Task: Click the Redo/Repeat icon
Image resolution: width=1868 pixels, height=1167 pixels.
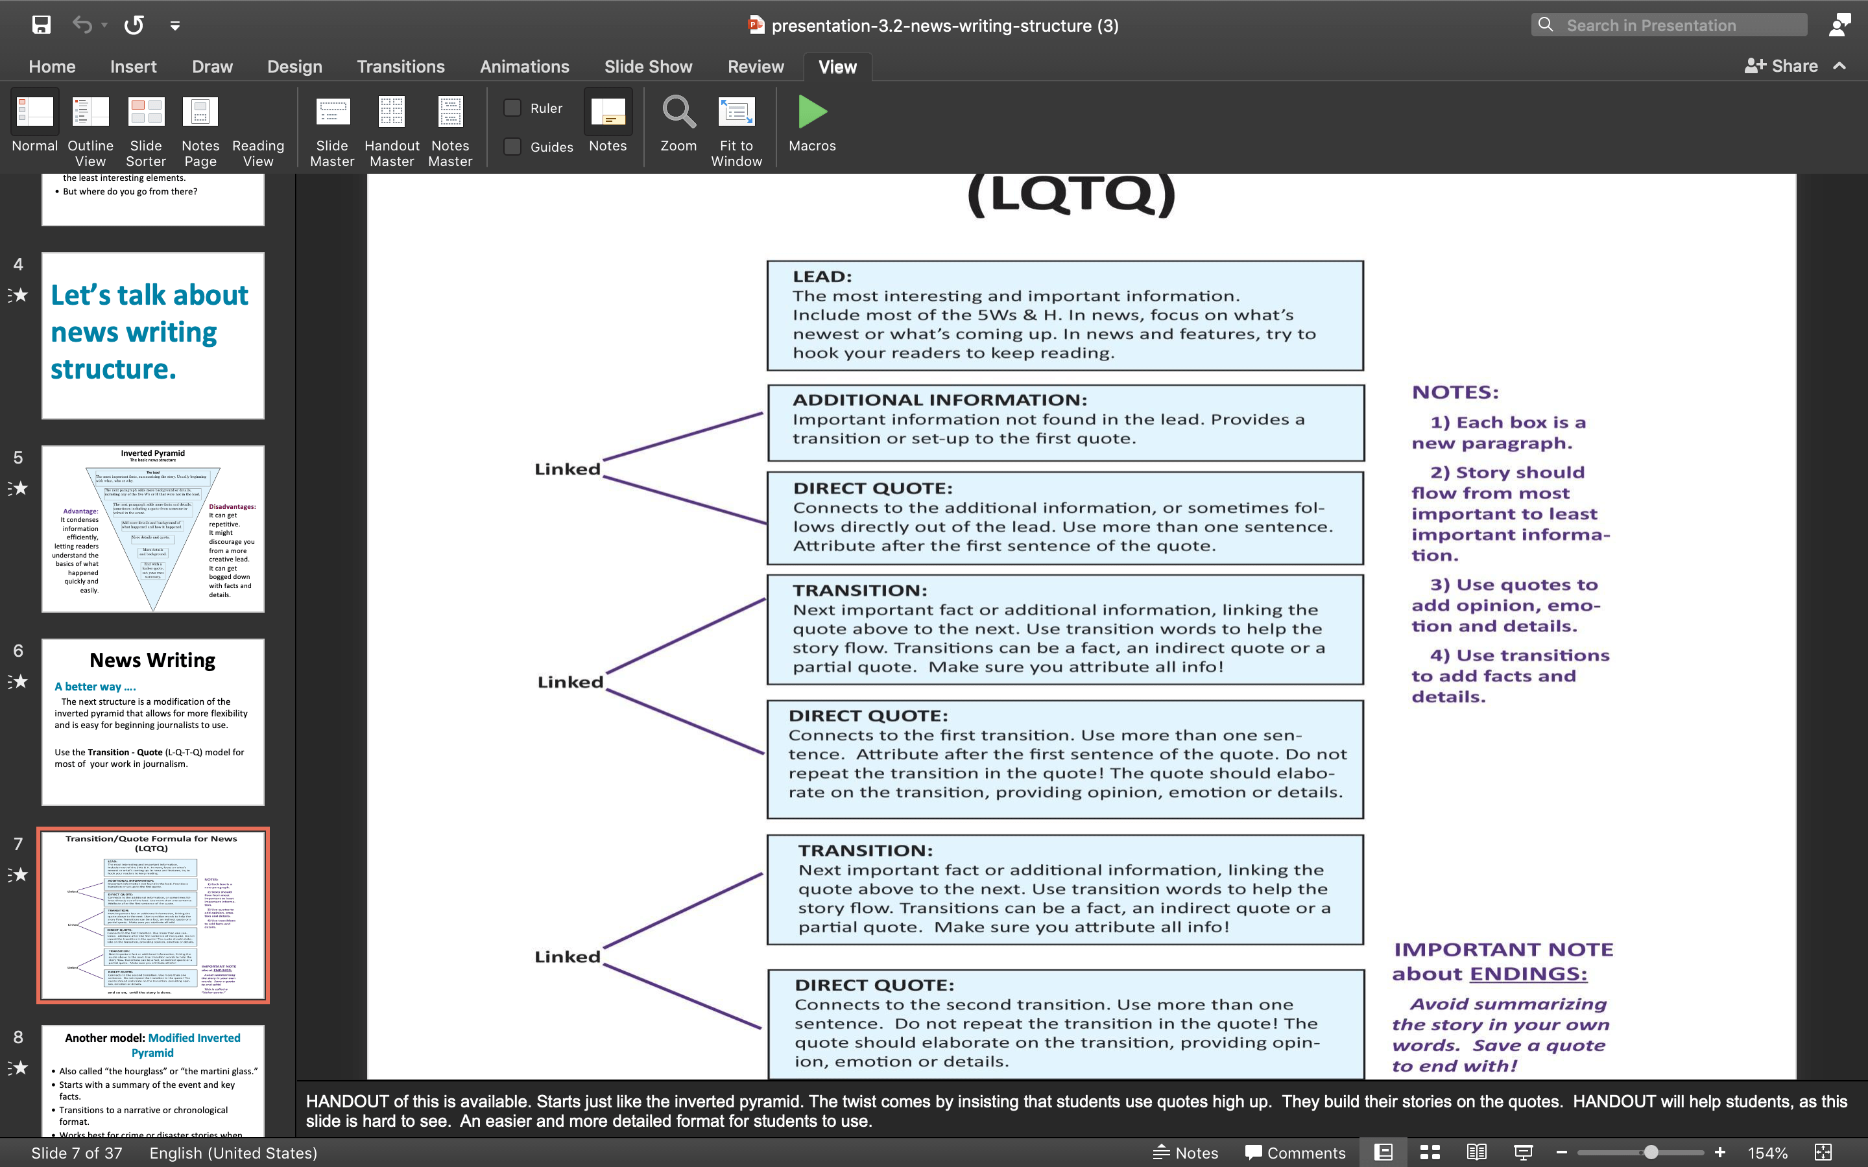Action: (x=134, y=25)
